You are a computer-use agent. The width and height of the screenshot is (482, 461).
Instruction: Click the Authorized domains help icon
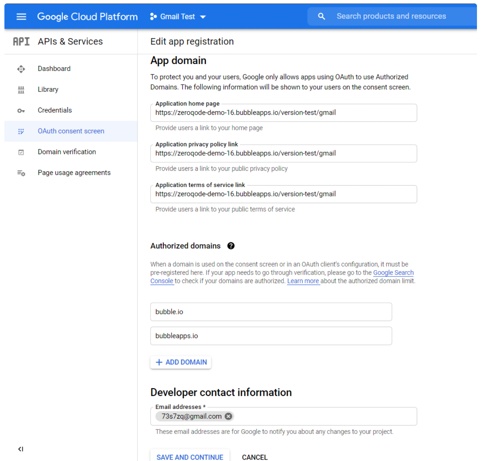click(x=231, y=246)
